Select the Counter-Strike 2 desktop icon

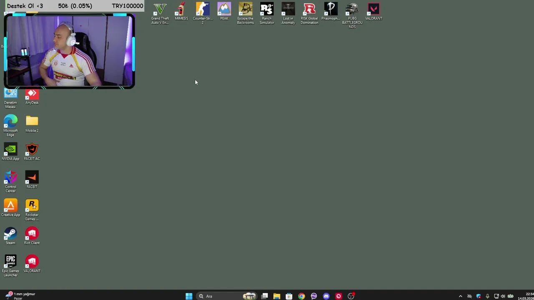tap(203, 14)
